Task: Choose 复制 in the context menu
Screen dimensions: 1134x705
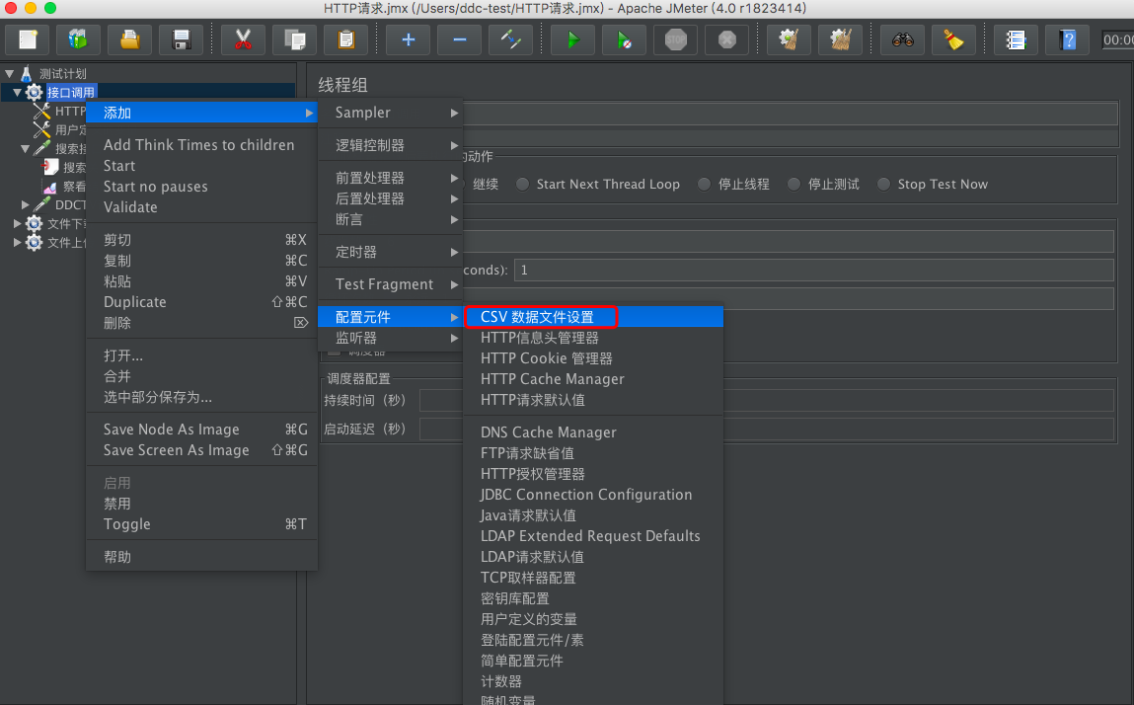Action: coord(201,261)
